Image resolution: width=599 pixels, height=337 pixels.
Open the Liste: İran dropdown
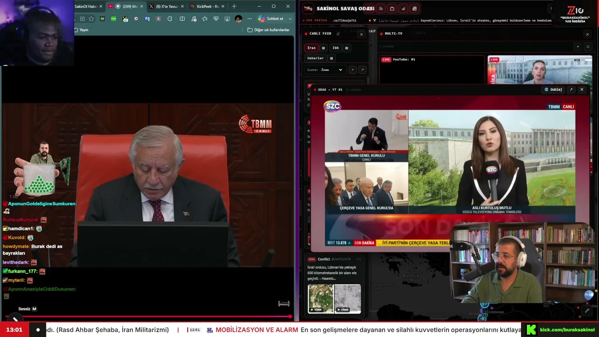click(x=325, y=70)
